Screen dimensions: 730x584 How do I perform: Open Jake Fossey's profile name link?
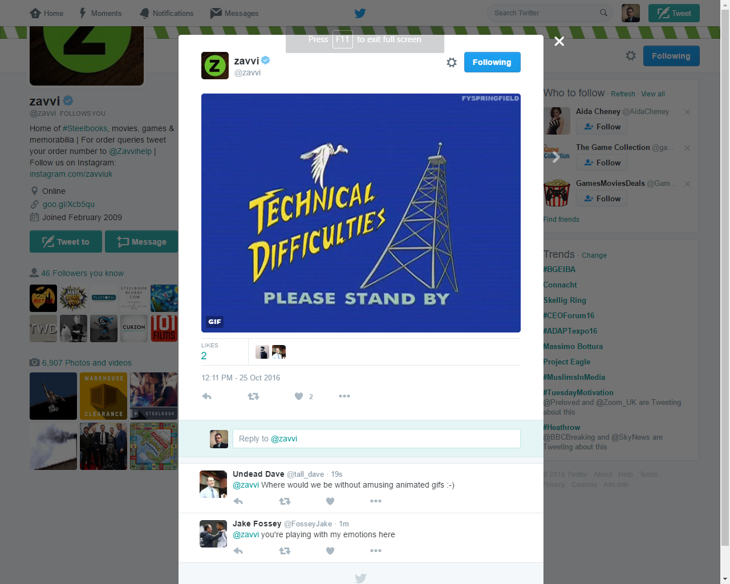point(257,524)
